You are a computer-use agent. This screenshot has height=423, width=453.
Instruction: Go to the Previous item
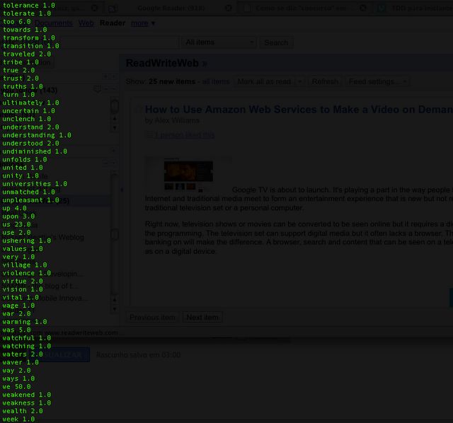pos(152,318)
